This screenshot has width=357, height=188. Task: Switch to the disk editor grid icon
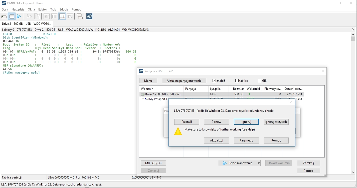[x=62, y=16]
